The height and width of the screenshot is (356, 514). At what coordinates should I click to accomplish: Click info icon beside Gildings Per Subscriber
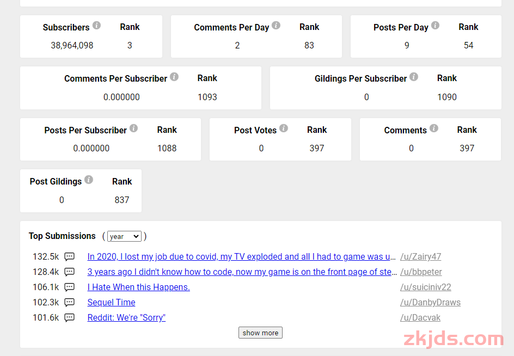(414, 77)
